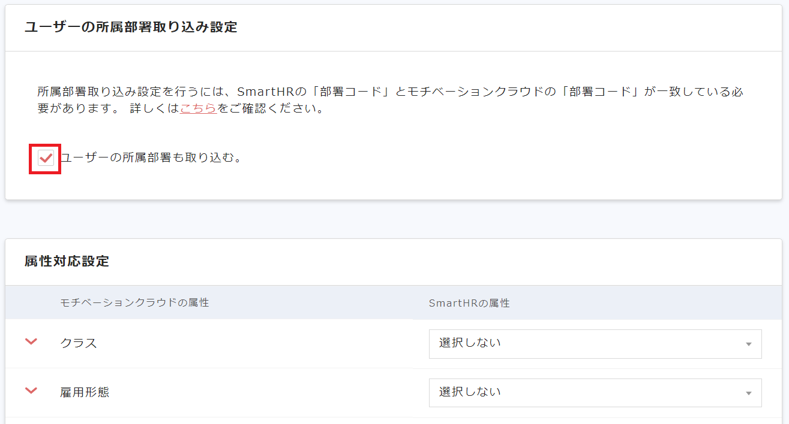Open the SmartHR attribute dropdown for 雇用形態
Viewport: 789px width, 424px height.
pos(595,393)
